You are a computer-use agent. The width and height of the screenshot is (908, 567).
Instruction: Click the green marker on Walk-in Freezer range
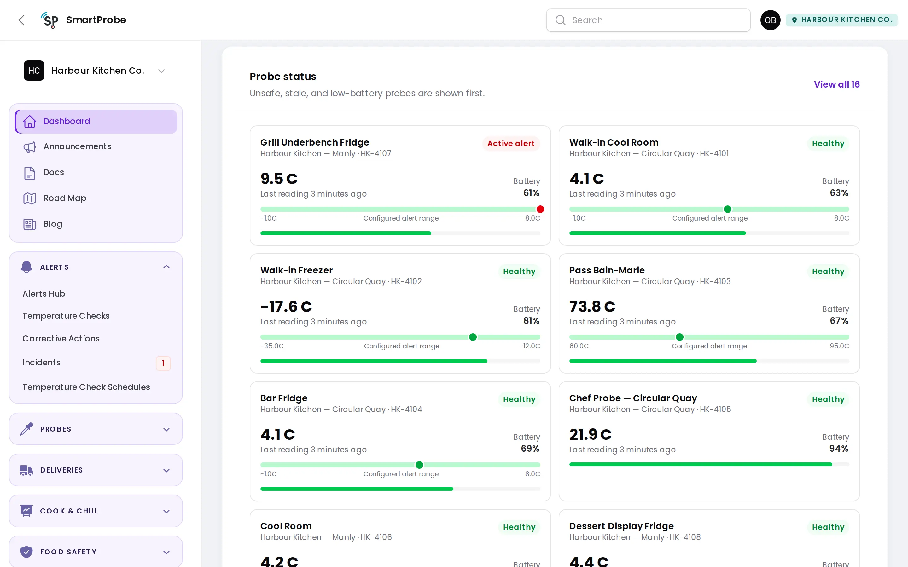pyautogui.click(x=473, y=337)
